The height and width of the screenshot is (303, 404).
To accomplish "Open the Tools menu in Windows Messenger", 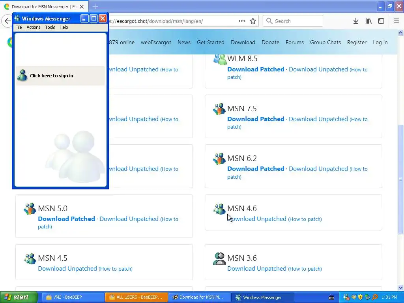I will point(50,27).
